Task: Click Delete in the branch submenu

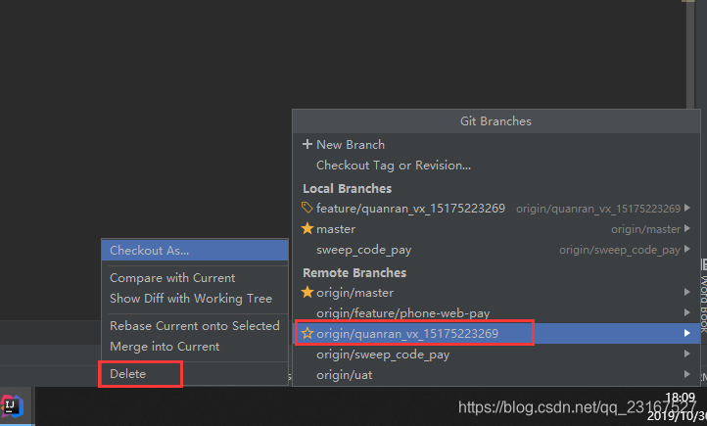Action: pos(195,374)
